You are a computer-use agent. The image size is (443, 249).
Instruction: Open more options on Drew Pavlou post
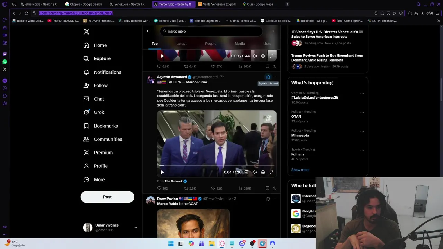[274, 199]
